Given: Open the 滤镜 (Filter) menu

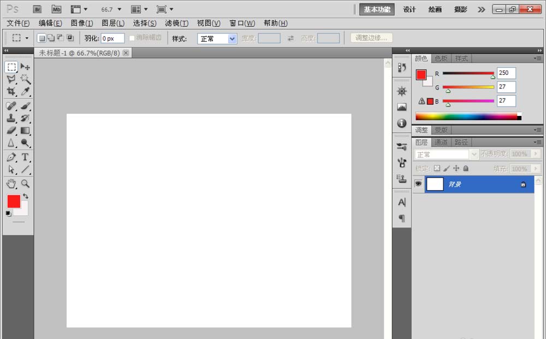Looking at the screenshot, I should (176, 24).
